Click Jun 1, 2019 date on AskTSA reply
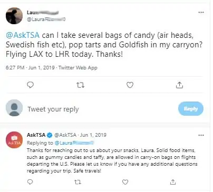 (93, 135)
